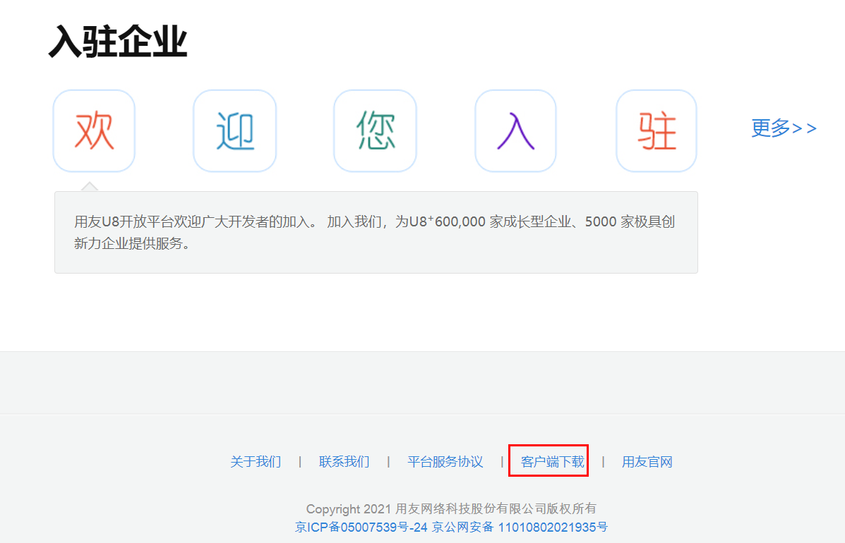Screen dimensions: 845x543
Task: Click the red 欢 enterprise tile
Action: tap(94, 131)
